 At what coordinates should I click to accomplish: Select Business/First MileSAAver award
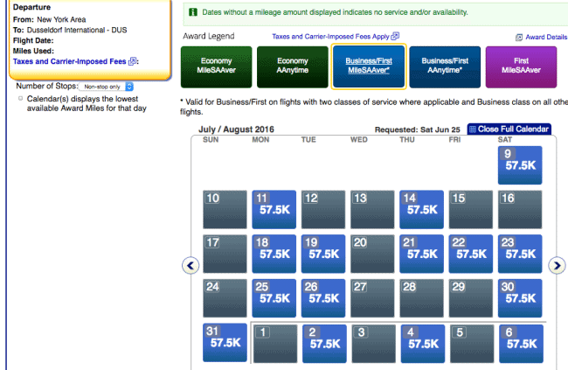click(369, 66)
